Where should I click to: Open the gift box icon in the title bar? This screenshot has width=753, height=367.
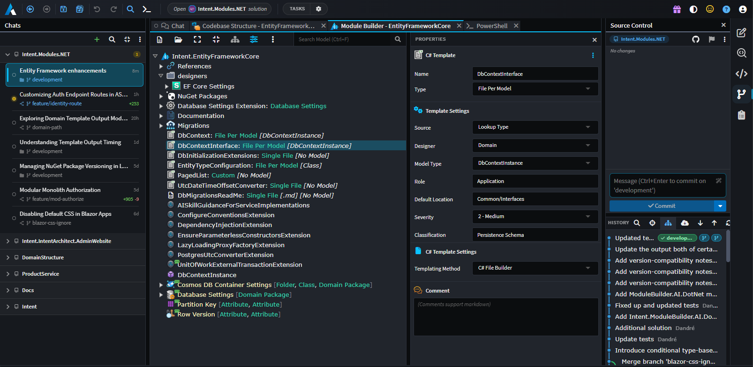coord(677,9)
